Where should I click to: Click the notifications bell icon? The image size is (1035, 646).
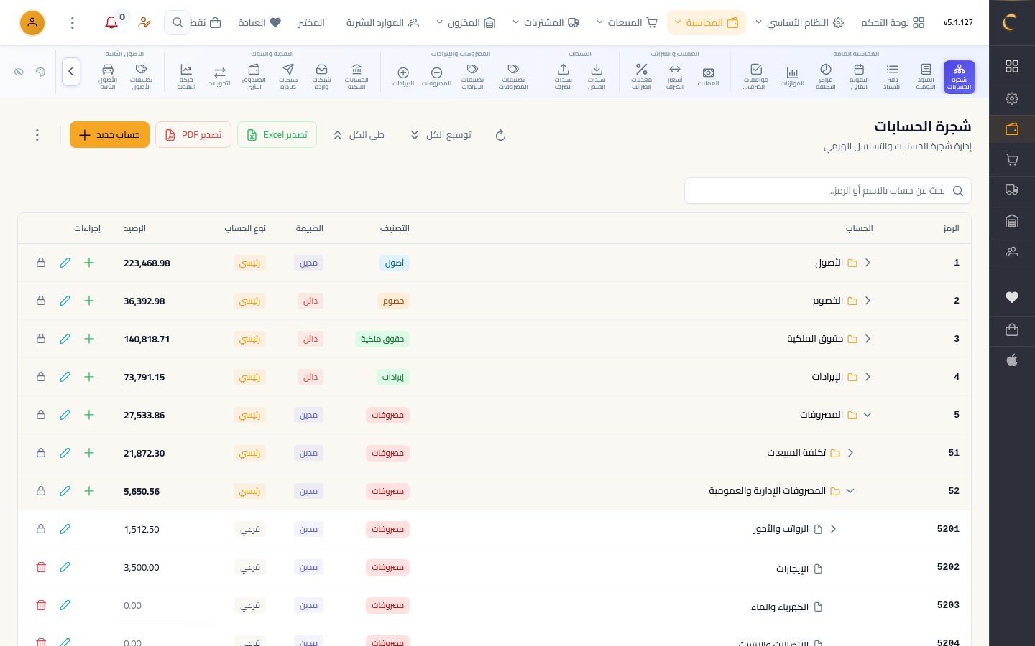point(111,23)
